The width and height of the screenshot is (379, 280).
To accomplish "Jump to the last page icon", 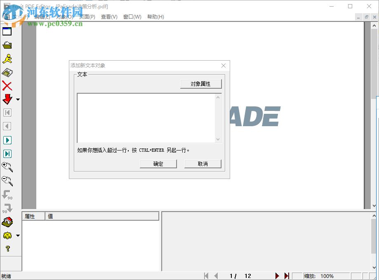I will [7, 153].
